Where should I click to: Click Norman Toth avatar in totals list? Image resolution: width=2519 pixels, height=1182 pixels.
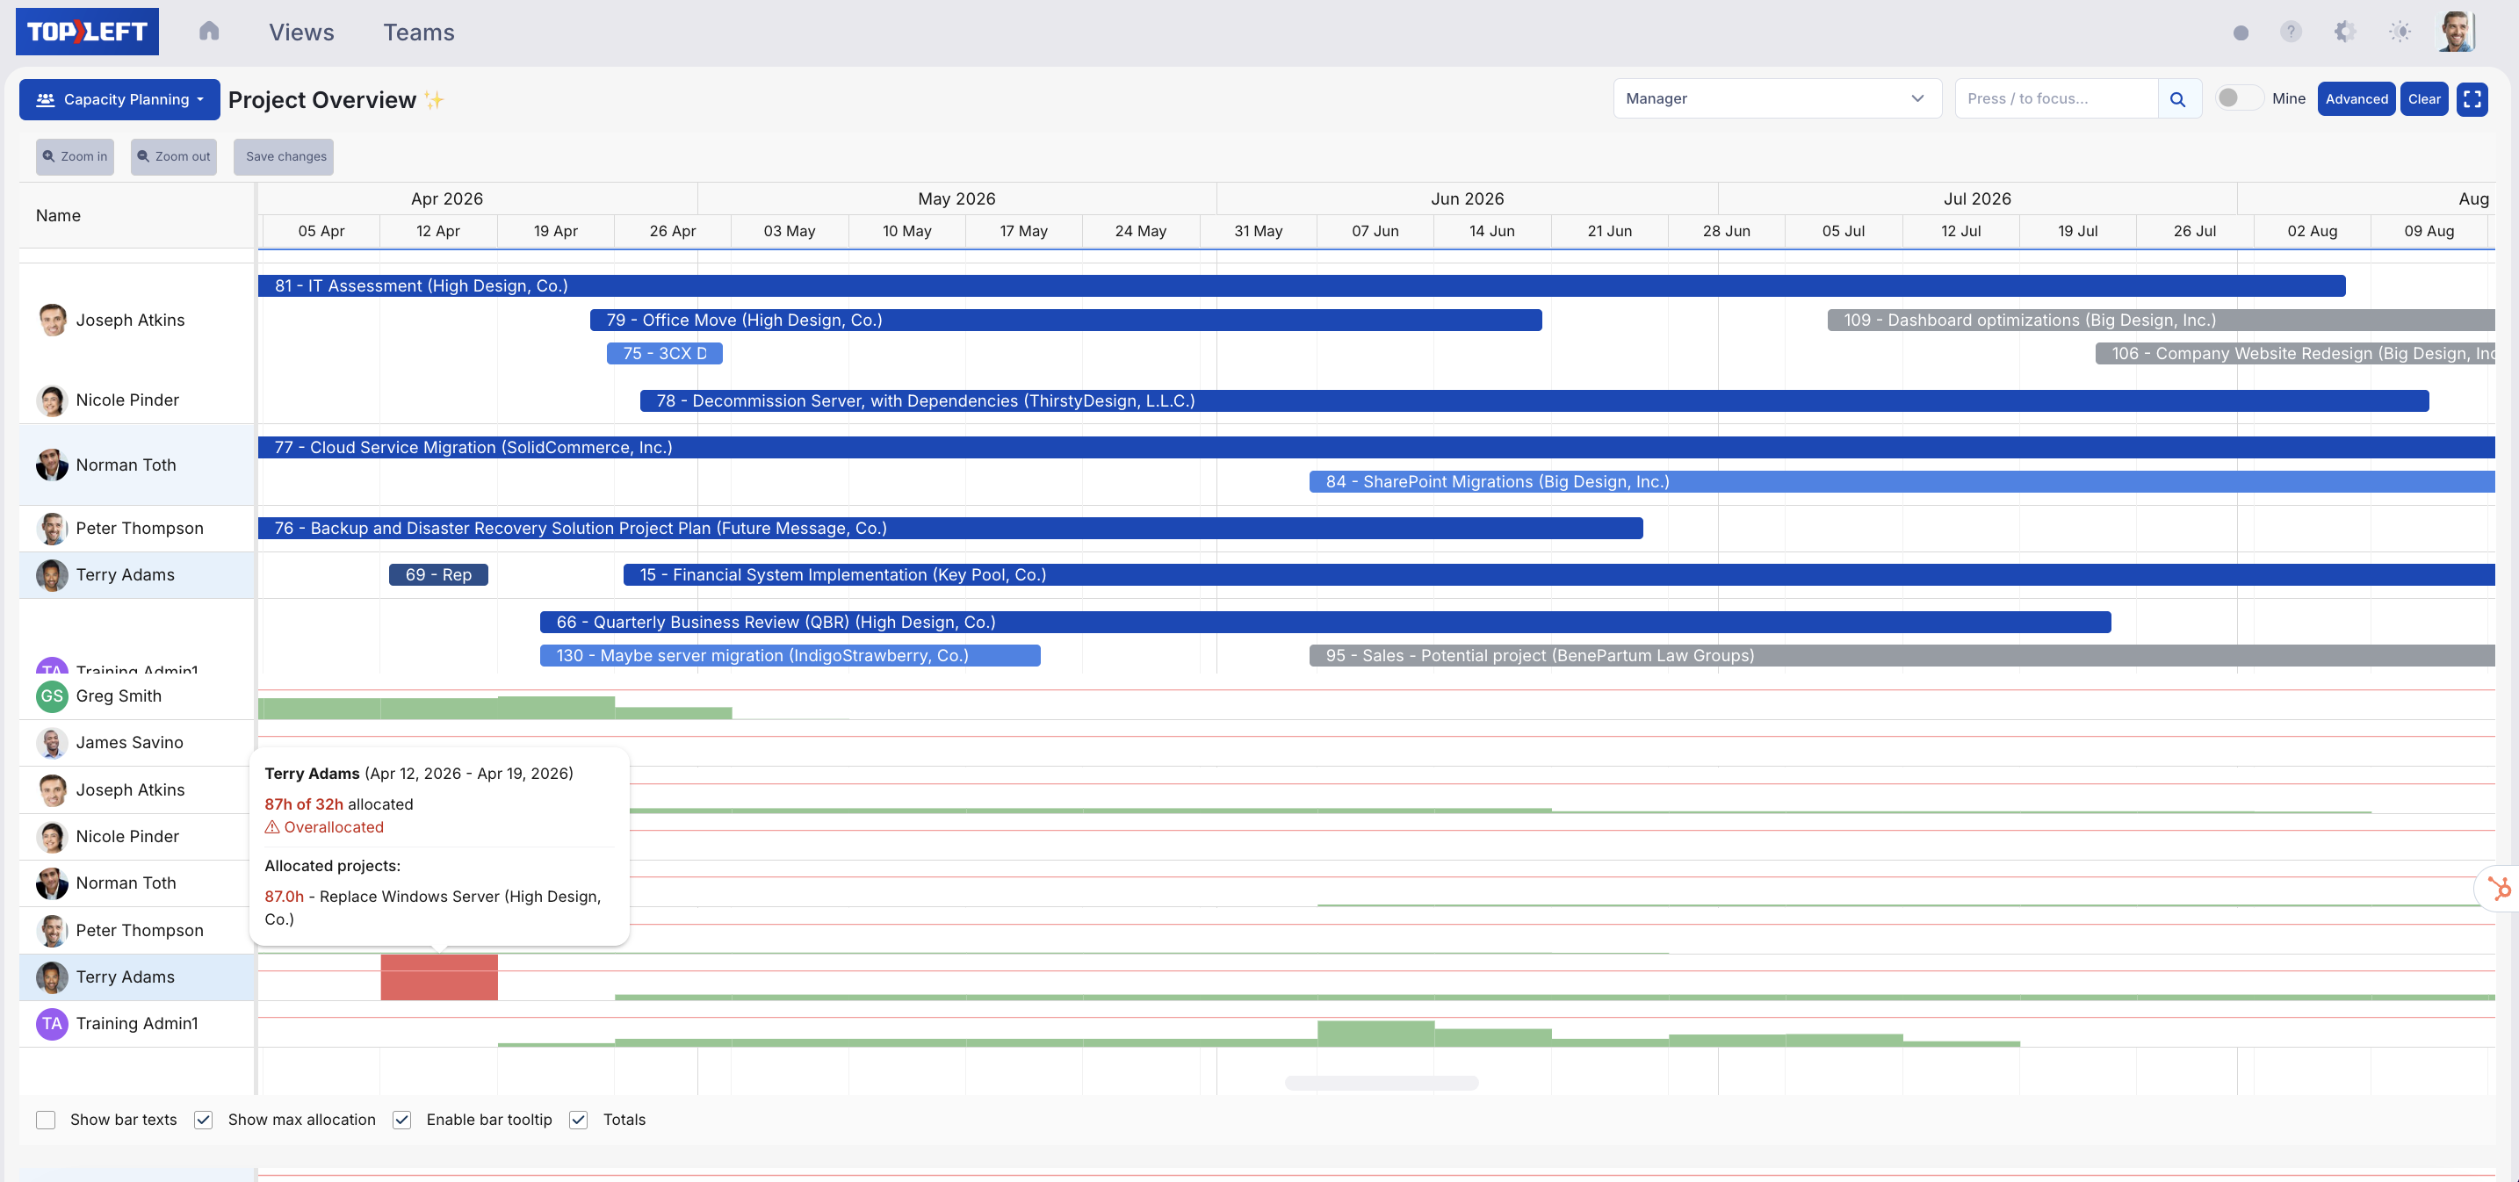click(52, 883)
